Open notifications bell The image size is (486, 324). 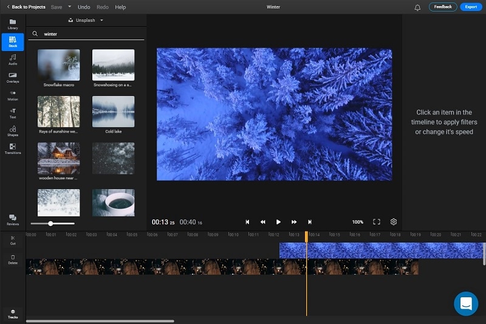point(417,7)
